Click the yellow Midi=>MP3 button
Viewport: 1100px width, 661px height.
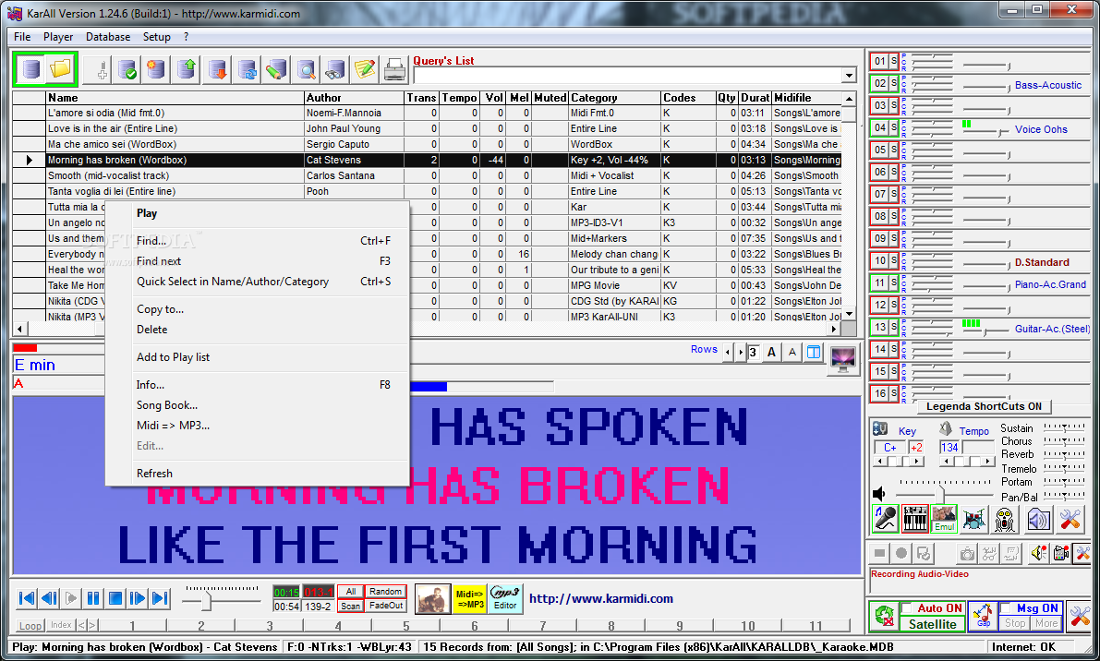pos(469,598)
